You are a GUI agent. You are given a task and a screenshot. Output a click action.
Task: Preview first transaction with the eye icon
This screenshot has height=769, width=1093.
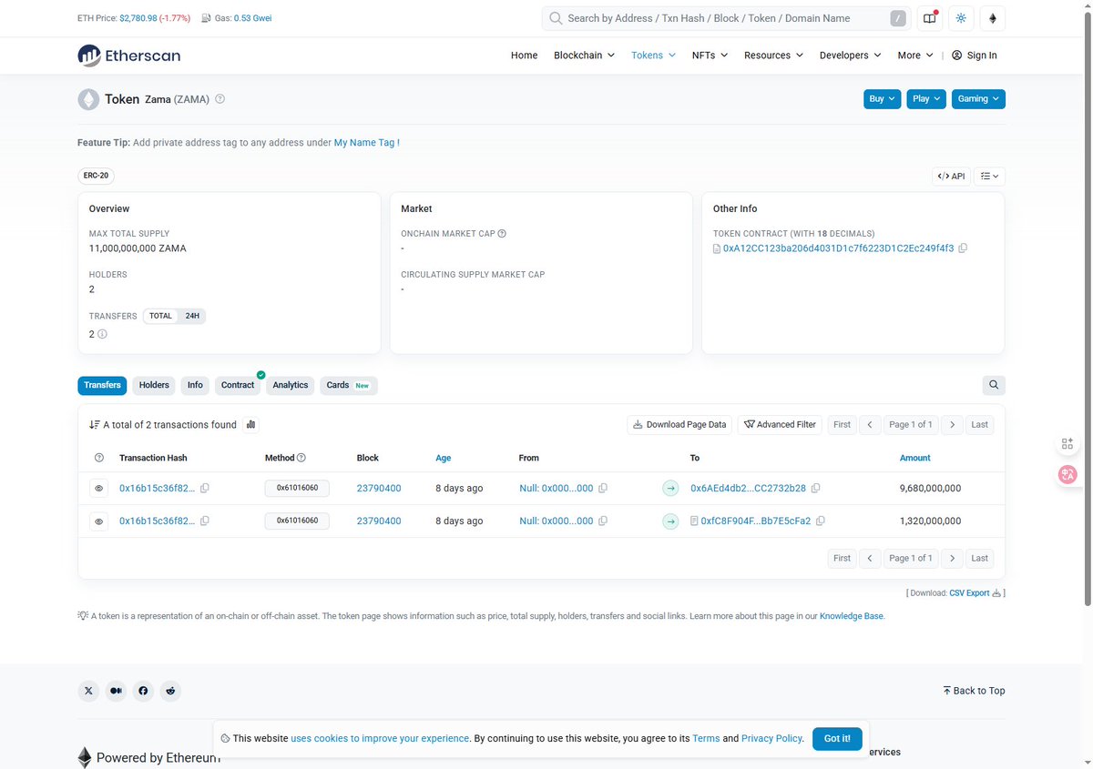click(99, 489)
